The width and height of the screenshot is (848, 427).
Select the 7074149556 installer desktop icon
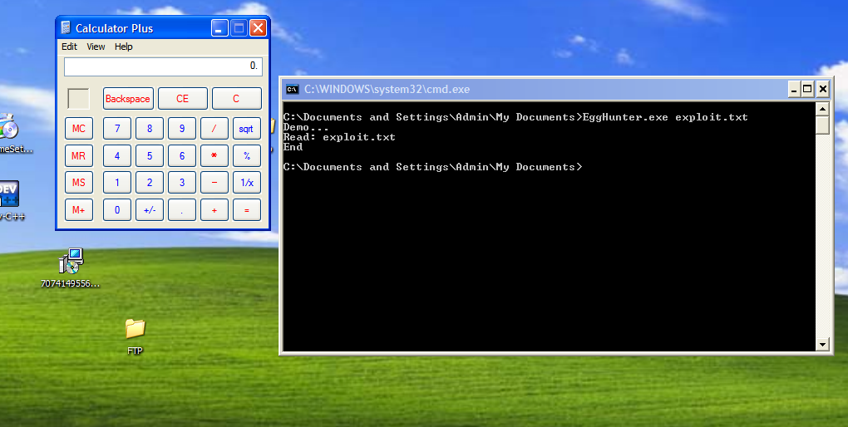coord(71,261)
